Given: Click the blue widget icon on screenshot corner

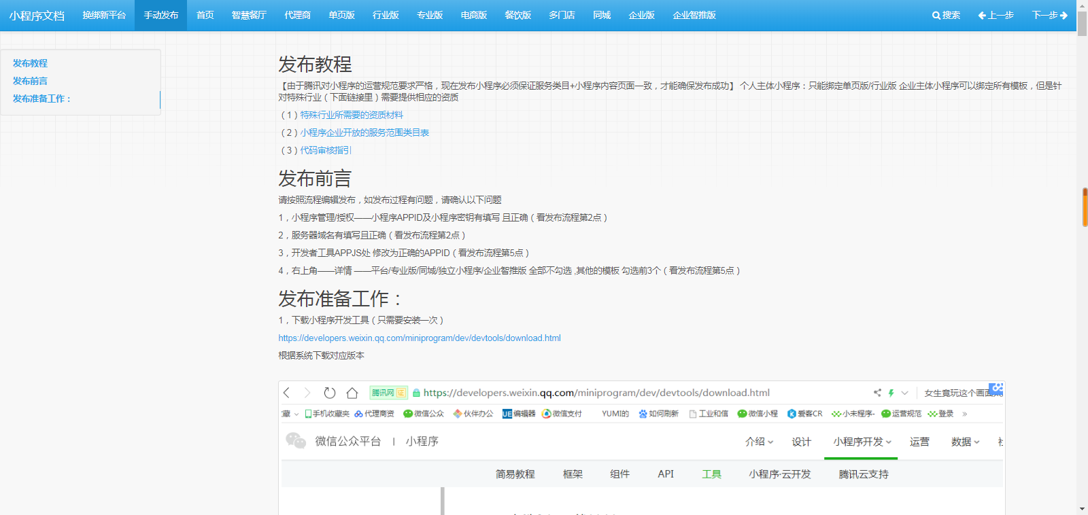Looking at the screenshot, I should click(x=996, y=389).
